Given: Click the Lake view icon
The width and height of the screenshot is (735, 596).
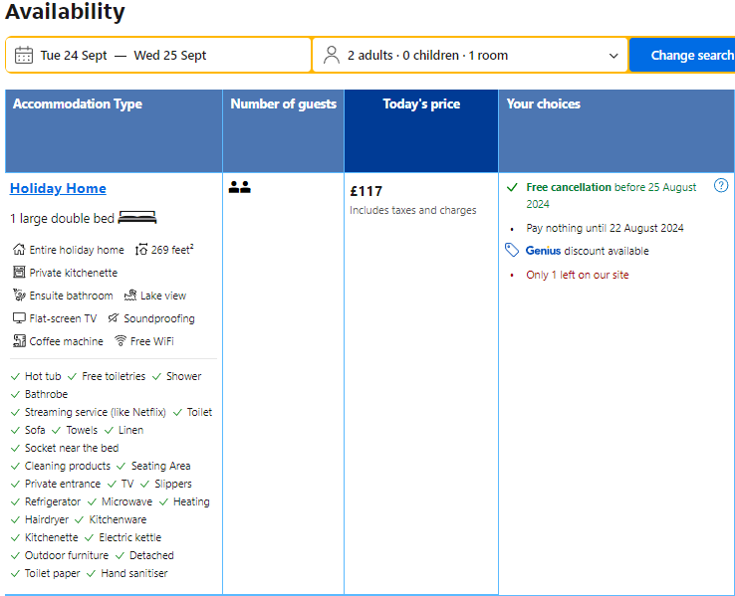Looking at the screenshot, I should [x=130, y=296].
